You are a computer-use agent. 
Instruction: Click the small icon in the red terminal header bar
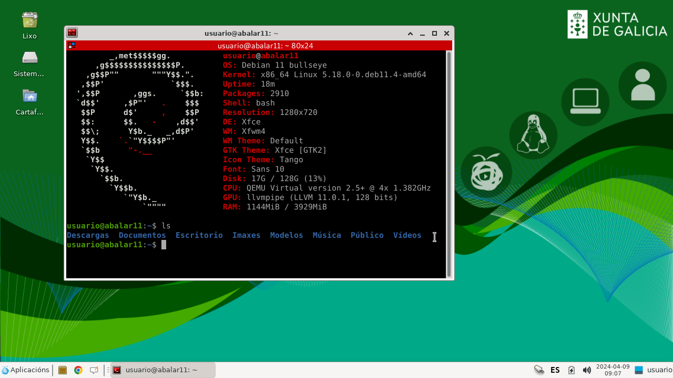(72, 46)
